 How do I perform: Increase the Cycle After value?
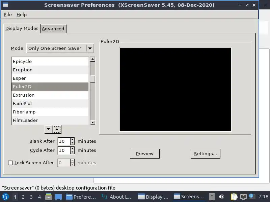pyautogui.click(x=73, y=148)
